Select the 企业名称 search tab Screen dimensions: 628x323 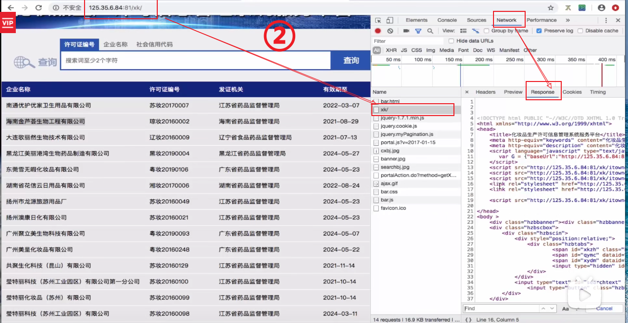click(115, 44)
